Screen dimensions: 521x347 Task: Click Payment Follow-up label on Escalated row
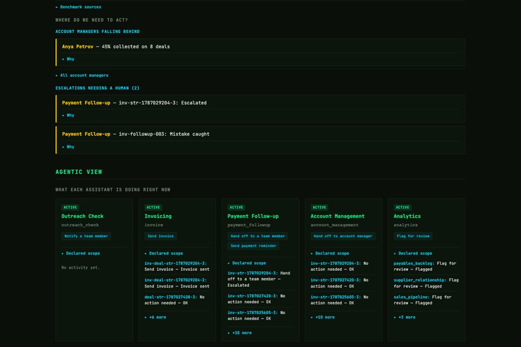click(x=86, y=103)
